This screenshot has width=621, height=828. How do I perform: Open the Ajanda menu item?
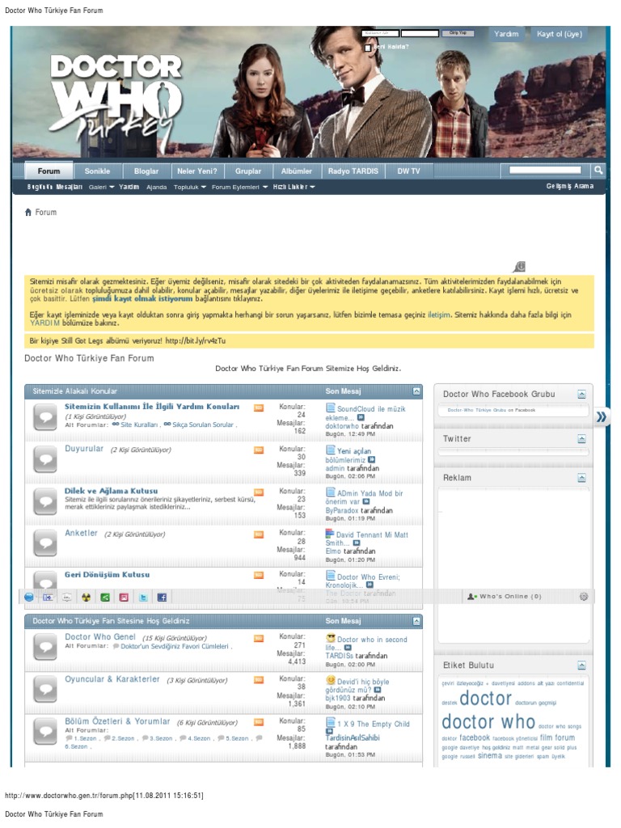click(156, 187)
